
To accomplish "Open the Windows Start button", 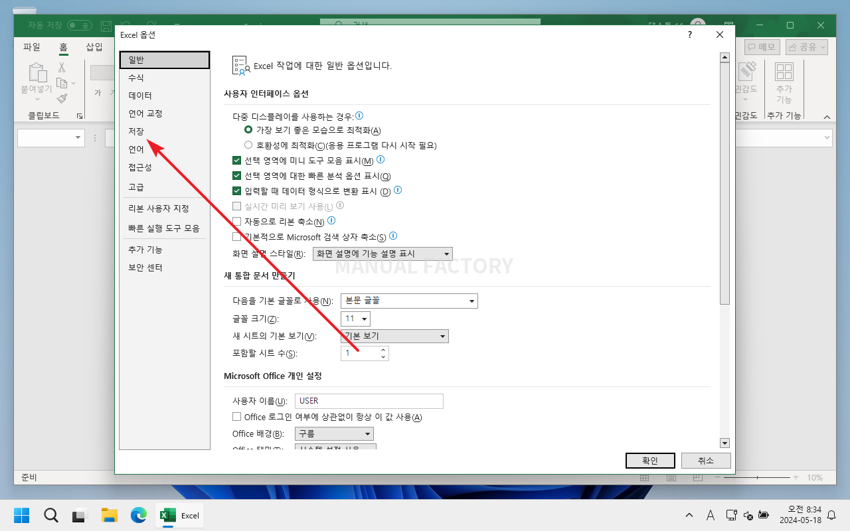I will [22, 515].
